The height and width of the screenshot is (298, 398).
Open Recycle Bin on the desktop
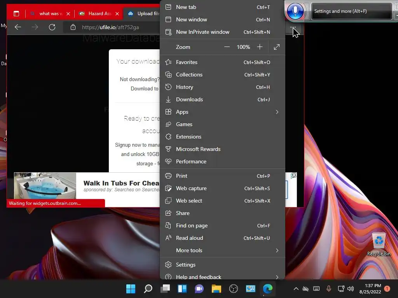point(379,244)
